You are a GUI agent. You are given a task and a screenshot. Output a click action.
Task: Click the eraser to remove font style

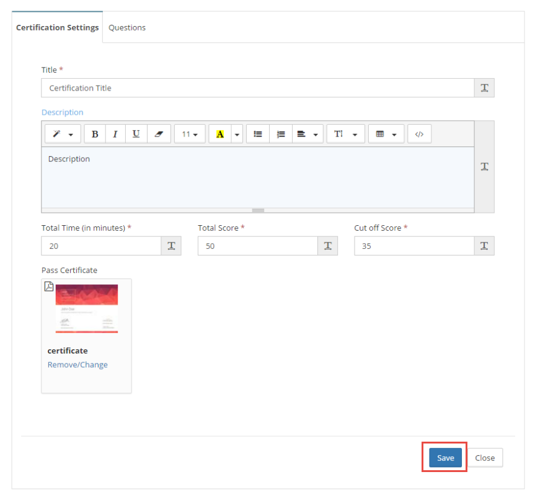point(158,134)
